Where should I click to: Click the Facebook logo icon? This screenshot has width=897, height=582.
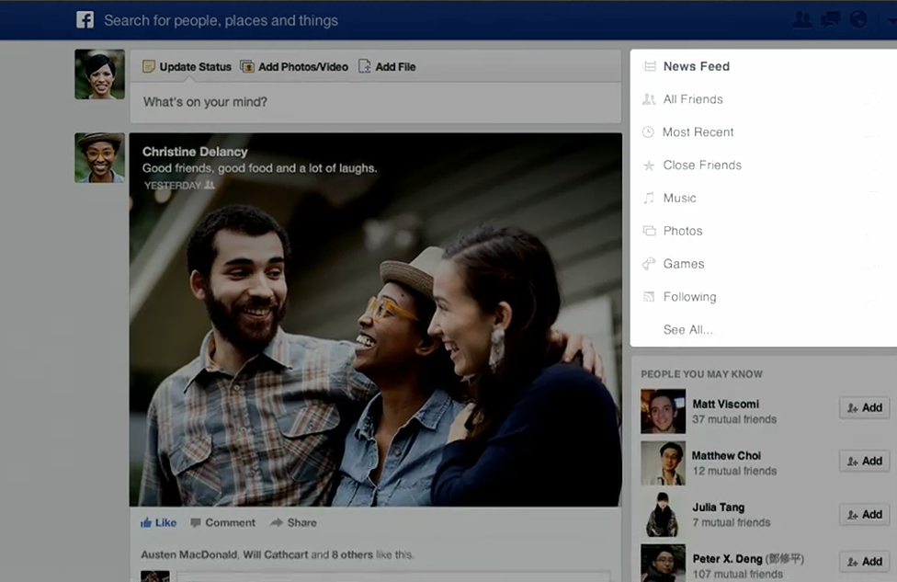point(85,20)
